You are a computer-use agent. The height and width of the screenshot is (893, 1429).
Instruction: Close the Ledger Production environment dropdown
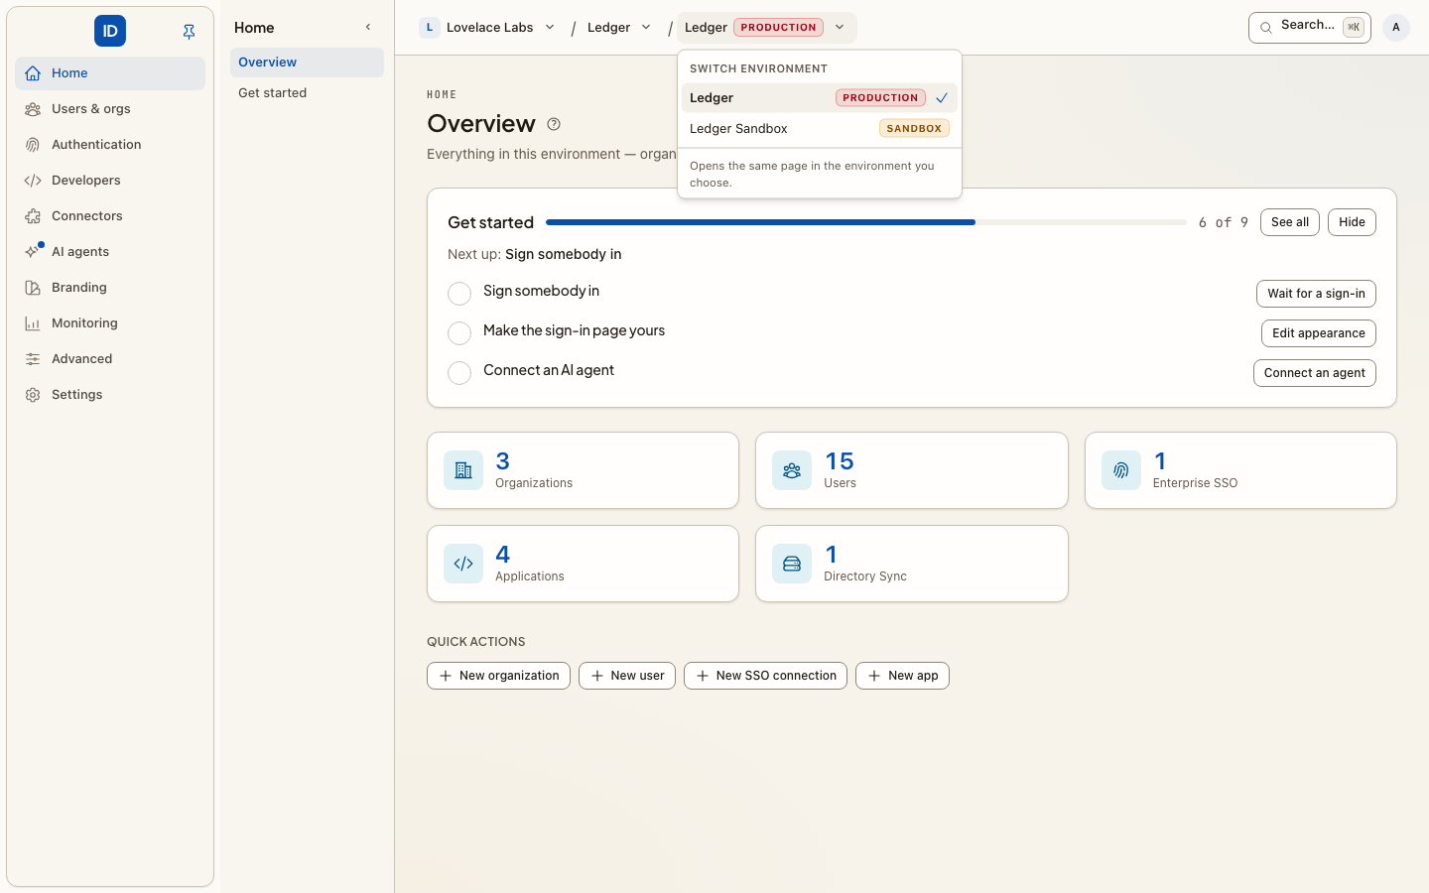click(x=766, y=28)
